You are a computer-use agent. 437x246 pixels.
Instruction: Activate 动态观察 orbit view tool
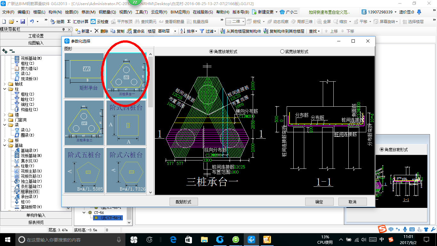(278, 21)
